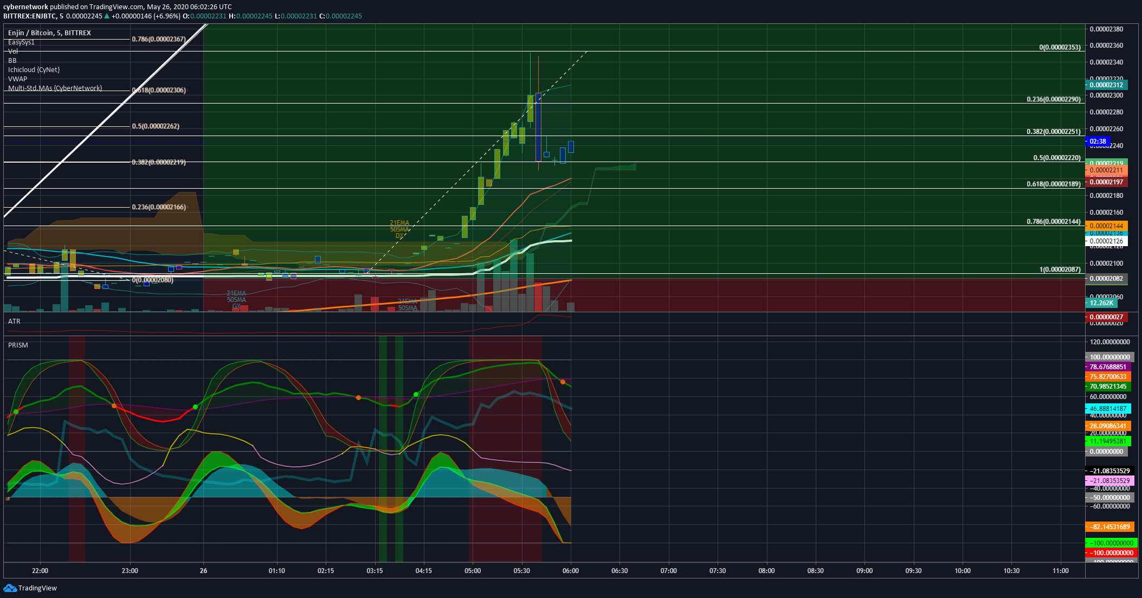The height and width of the screenshot is (598, 1142).
Task: Click the pink -21.08353529 PRISM value
Action: tap(1109, 481)
